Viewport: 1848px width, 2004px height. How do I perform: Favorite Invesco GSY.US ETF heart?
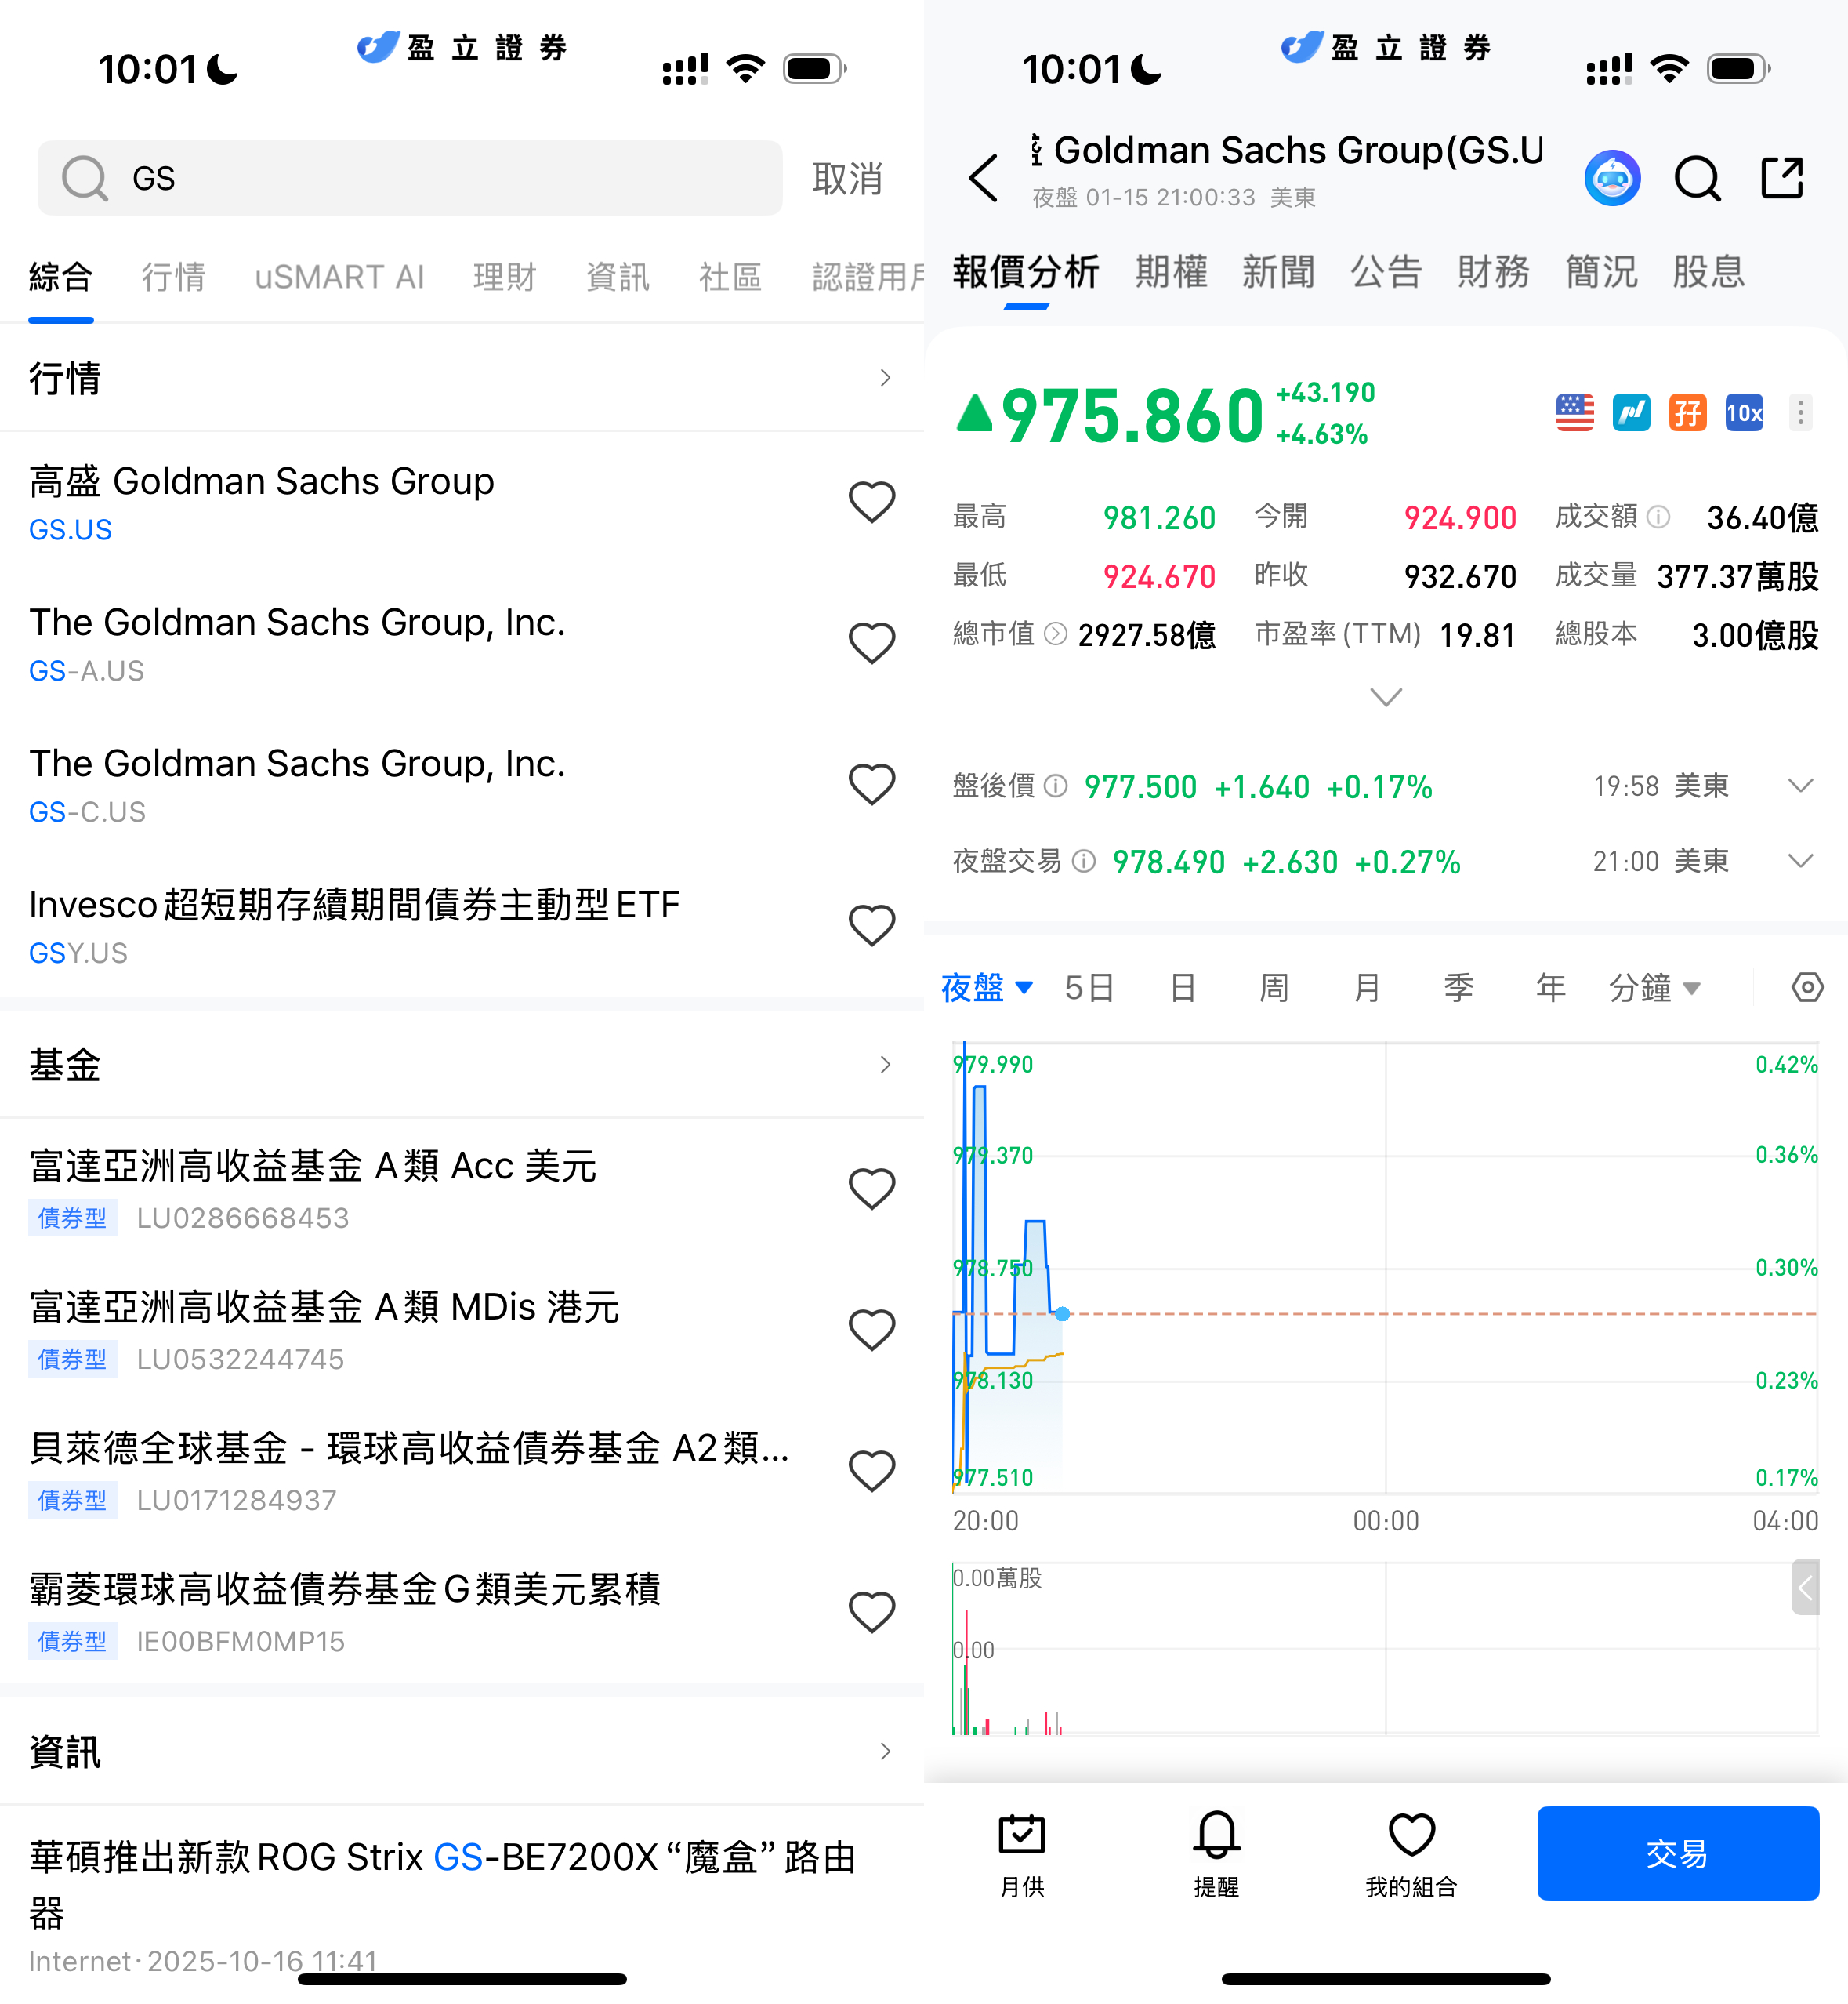point(871,924)
